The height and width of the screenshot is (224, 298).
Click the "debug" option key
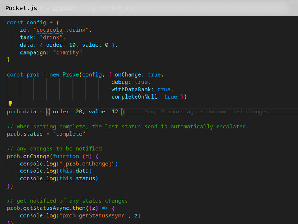click(x=121, y=82)
